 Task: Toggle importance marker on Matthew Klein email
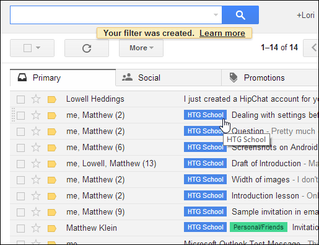point(51,228)
